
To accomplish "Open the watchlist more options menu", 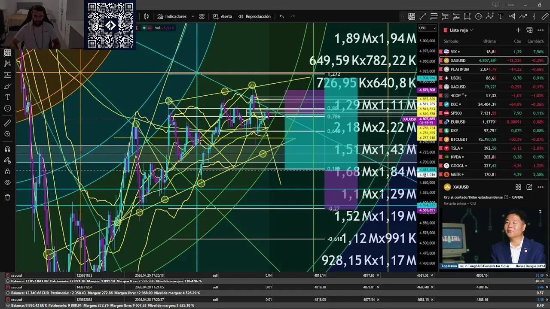I will (x=541, y=30).
